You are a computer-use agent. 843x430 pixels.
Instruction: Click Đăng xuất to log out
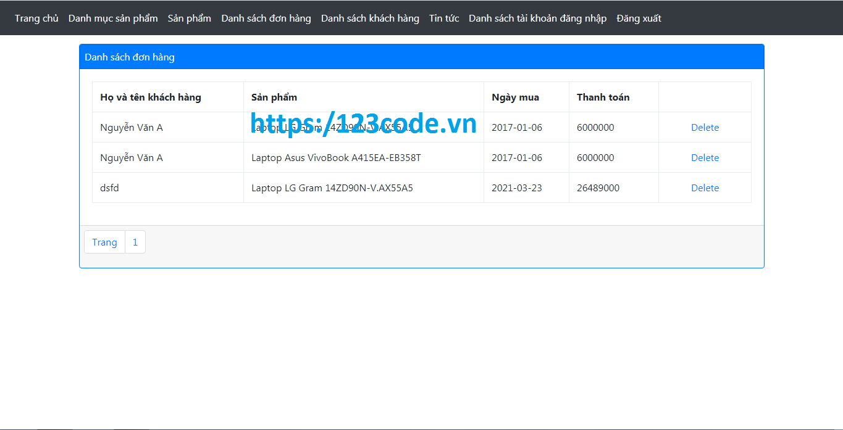639,18
